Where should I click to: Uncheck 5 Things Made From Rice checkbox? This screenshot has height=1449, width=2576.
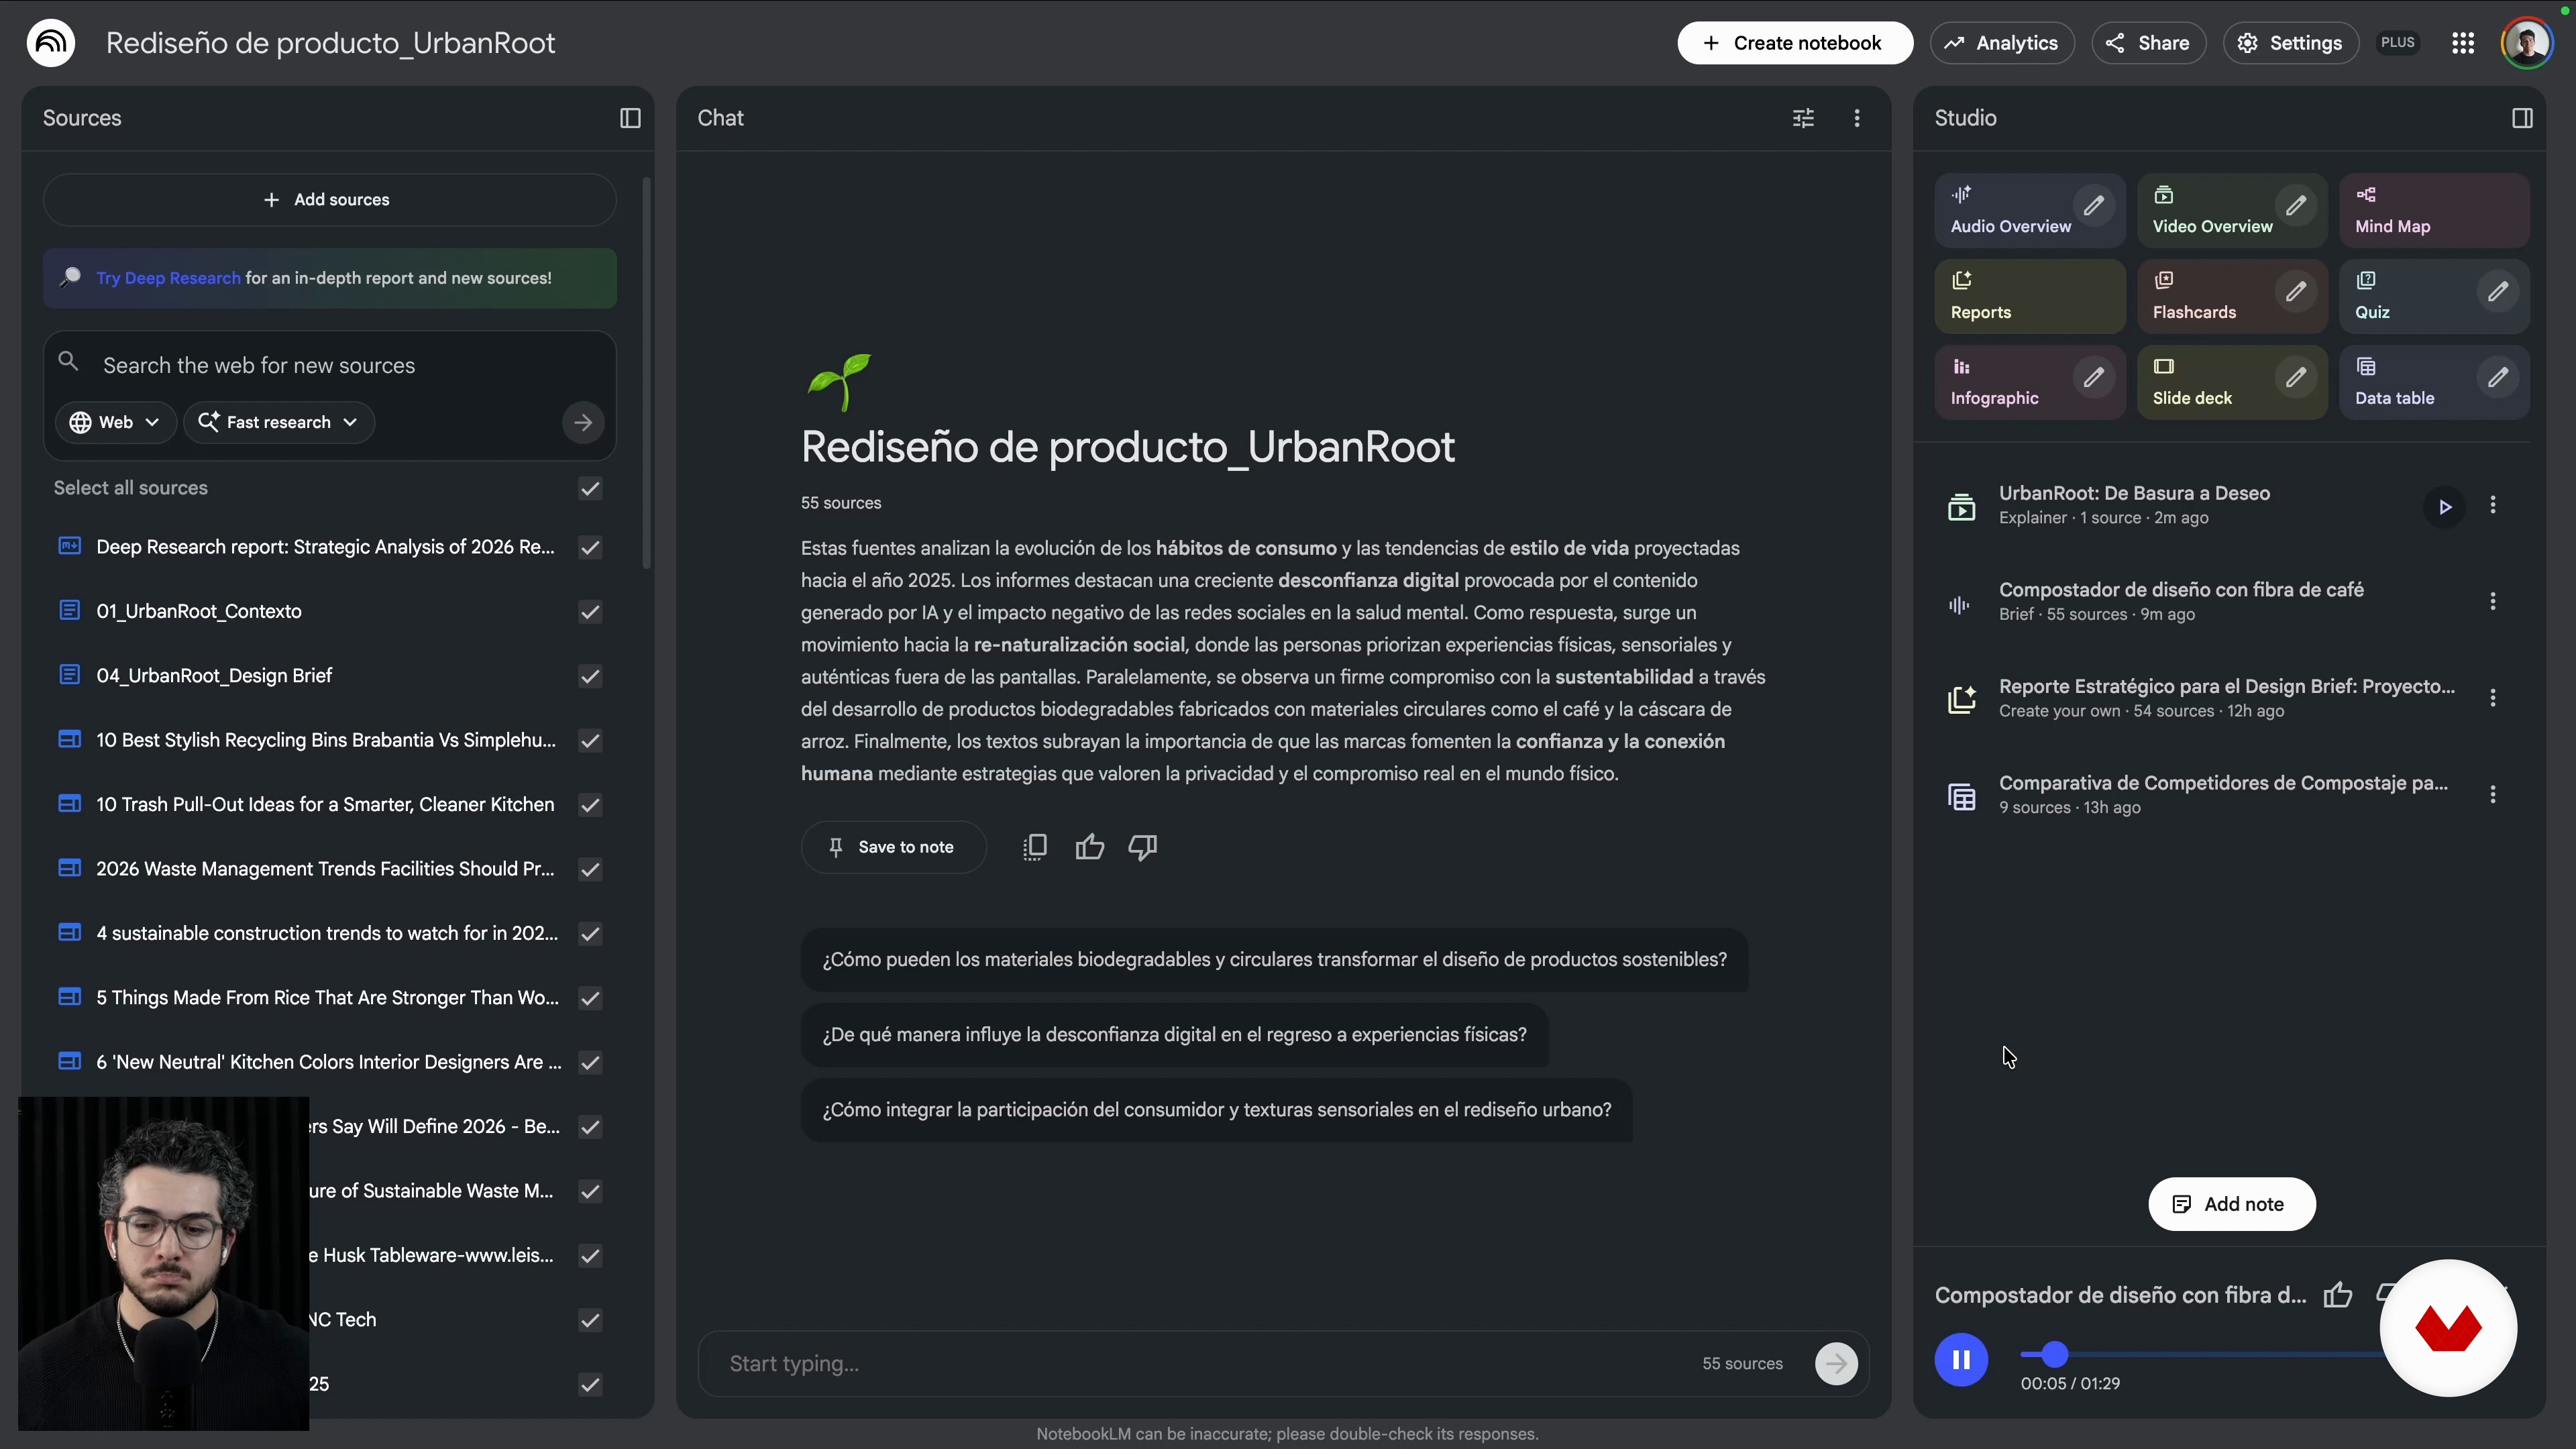[x=590, y=998]
